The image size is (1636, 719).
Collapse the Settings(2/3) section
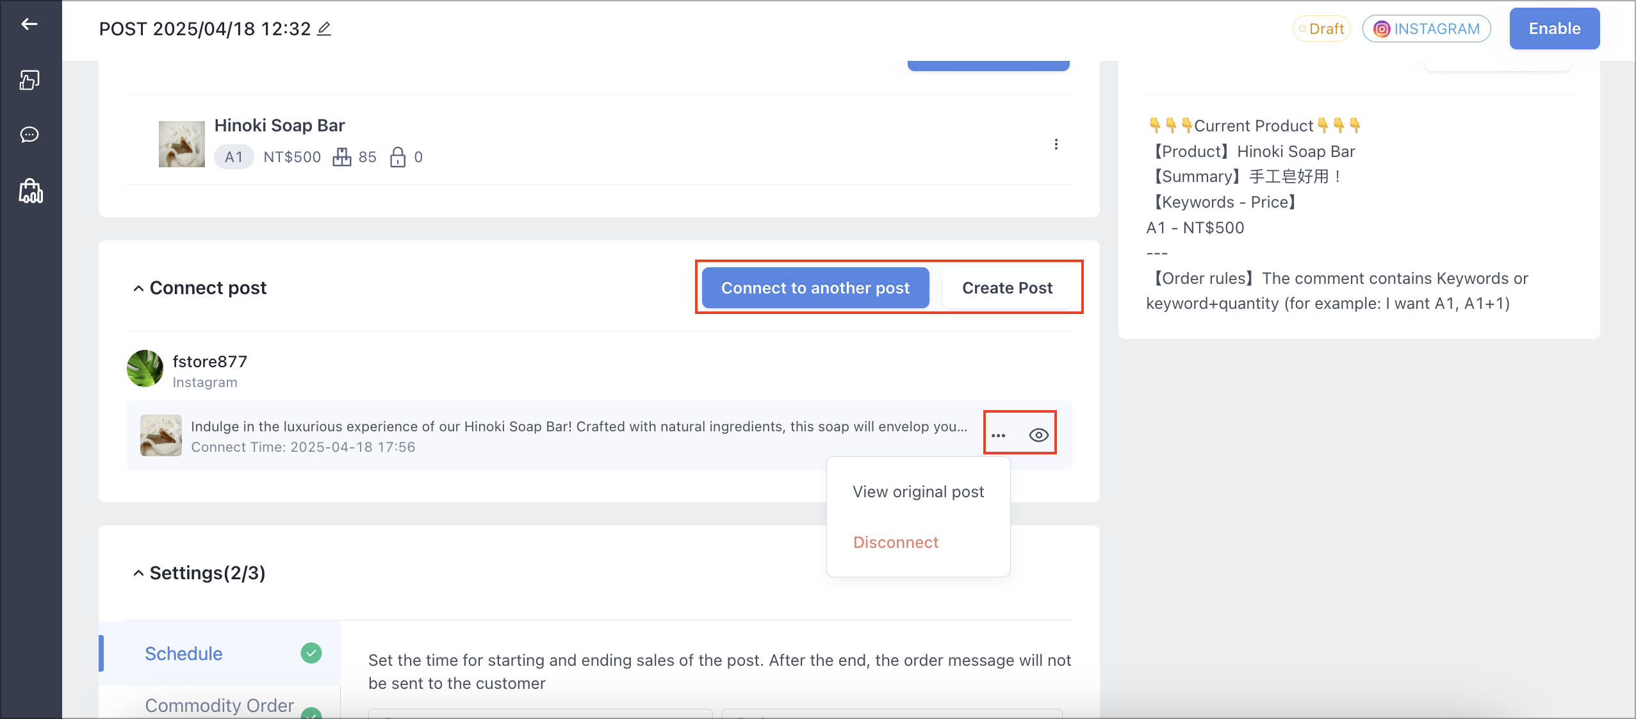(x=138, y=573)
